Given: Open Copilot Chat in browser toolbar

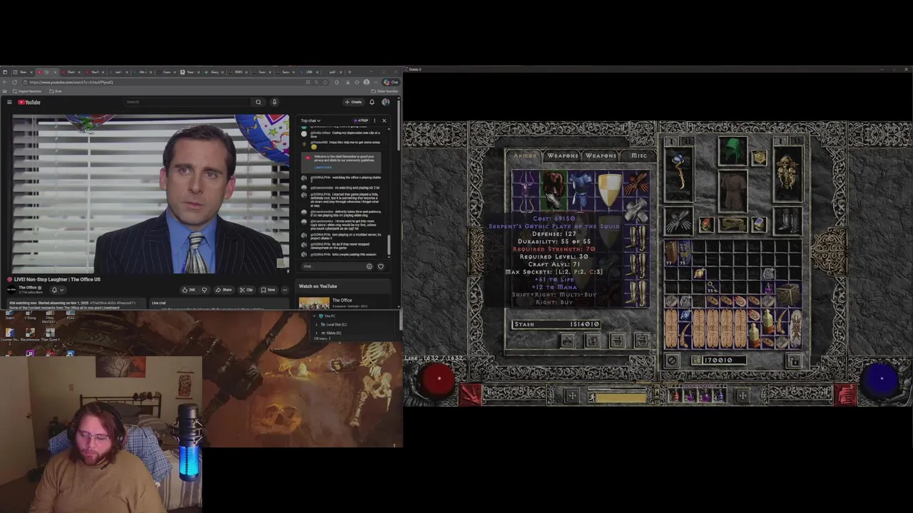Looking at the screenshot, I should [391, 82].
